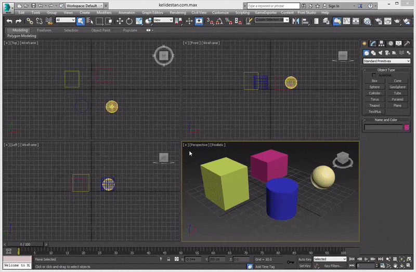Click the object name input field
The height and width of the screenshot is (272, 416).
coord(383,127)
